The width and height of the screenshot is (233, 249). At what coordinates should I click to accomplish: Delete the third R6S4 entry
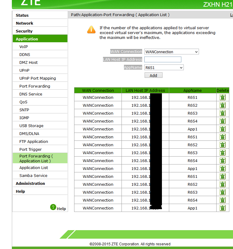tap(223, 200)
